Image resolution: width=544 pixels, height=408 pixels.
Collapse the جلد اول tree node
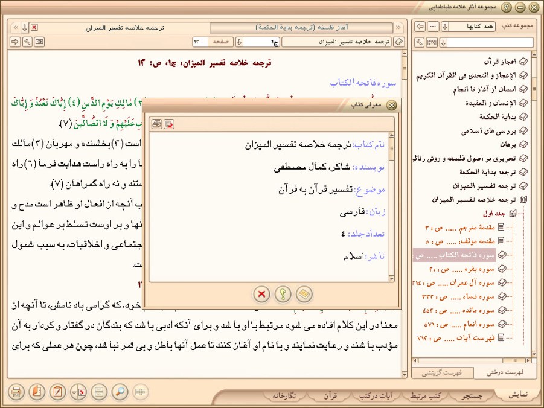pyautogui.click(x=513, y=214)
